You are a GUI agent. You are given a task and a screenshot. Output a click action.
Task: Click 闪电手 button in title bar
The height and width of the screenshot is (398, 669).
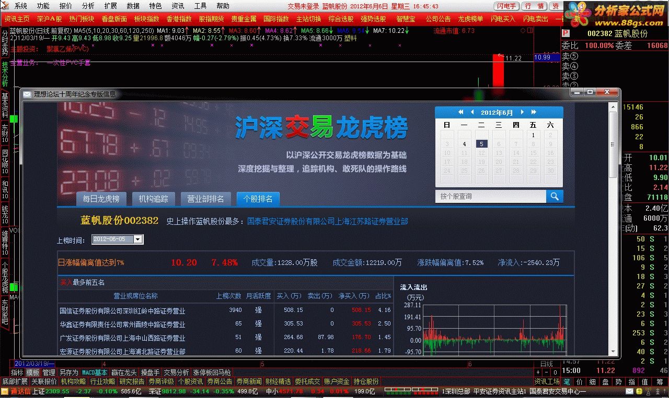(x=507, y=6)
